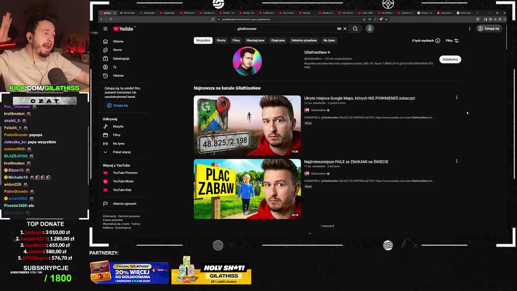Open Filtry filter options
Image resolution: width=517 pixels, height=291 pixels.
pos(452,41)
